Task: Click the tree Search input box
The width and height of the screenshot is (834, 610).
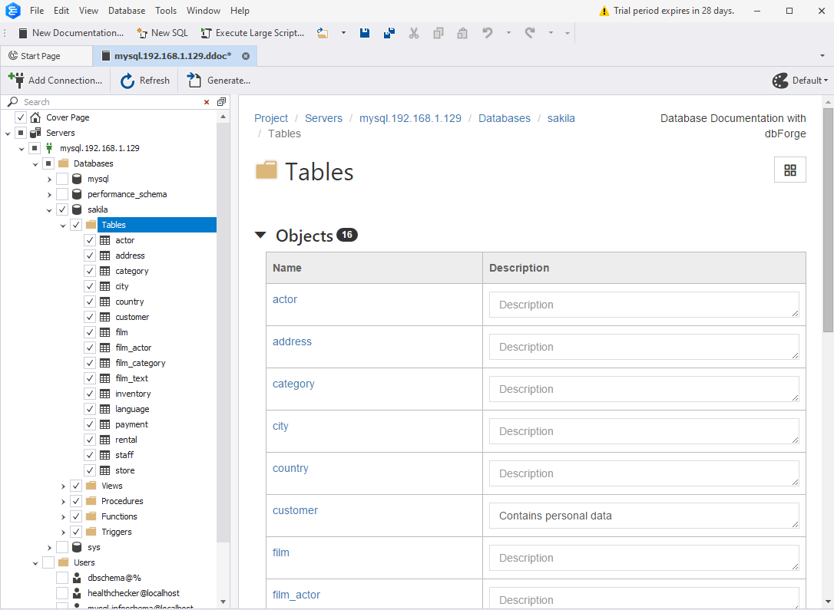Action: pos(111,102)
